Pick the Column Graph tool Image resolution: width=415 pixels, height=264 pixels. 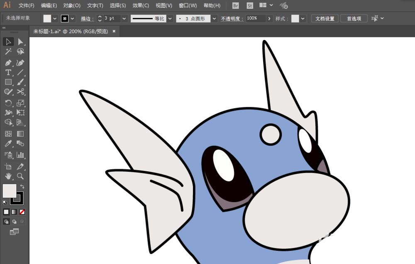[x=20, y=155]
